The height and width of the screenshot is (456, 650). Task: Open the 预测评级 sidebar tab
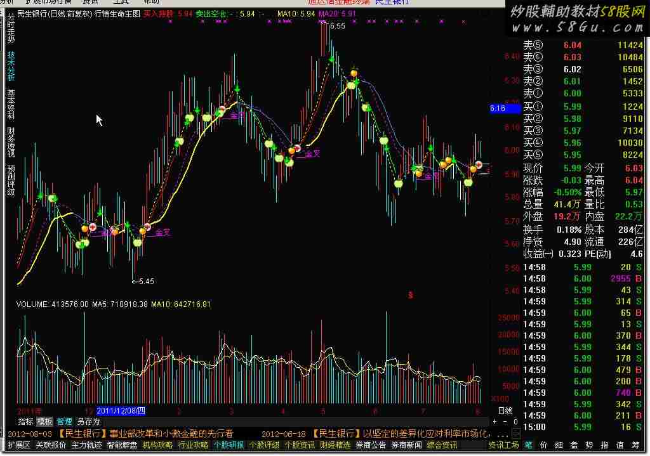coord(11,180)
